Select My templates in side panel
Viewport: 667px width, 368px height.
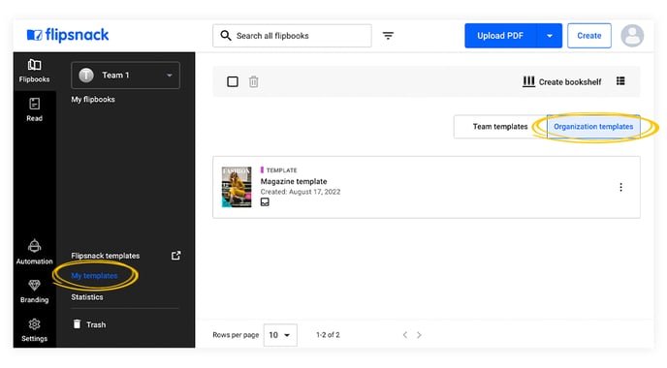click(x=94, y=276)
